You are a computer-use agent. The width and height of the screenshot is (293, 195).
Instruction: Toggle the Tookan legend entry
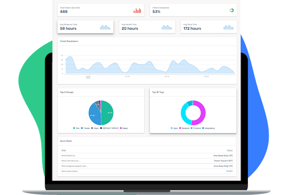coord(86,128)
